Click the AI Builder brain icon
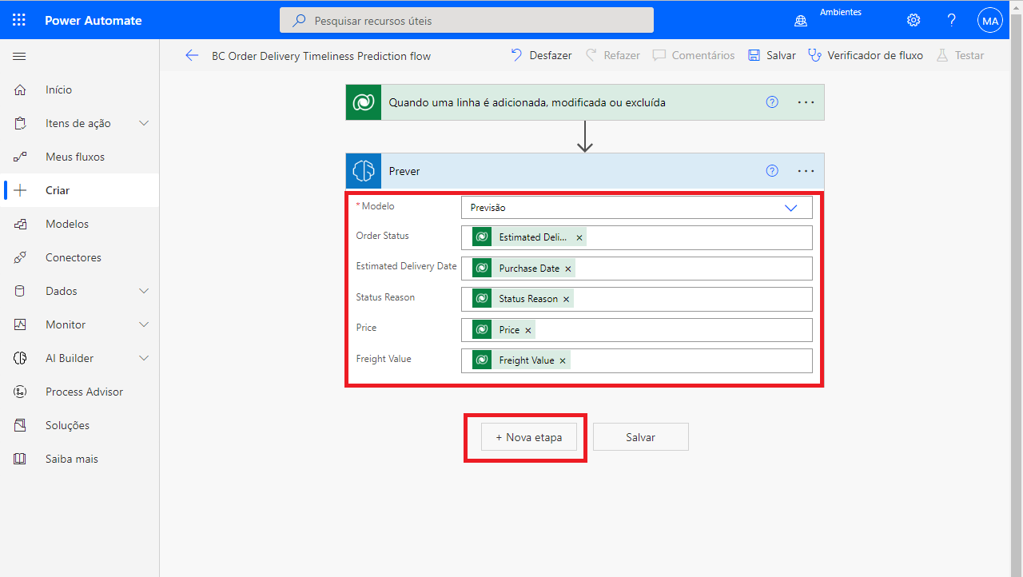The height and width of the screenshot is (577, 1023). tap(20, 358)
